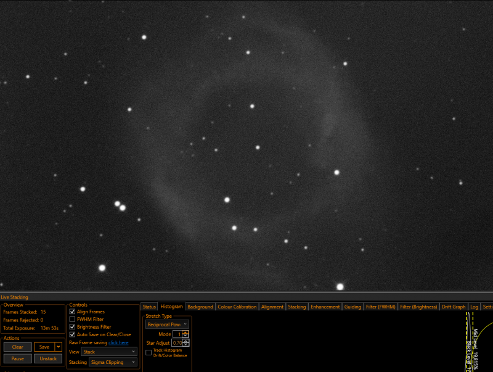
Task: Click the 'Total Exposure: 13m 53s' text
Action: (31, 328)
